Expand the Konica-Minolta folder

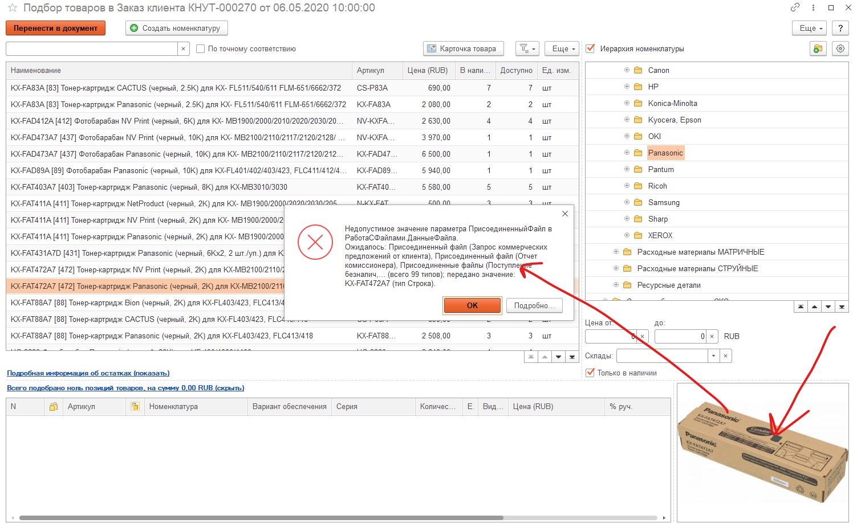[627, 103]
